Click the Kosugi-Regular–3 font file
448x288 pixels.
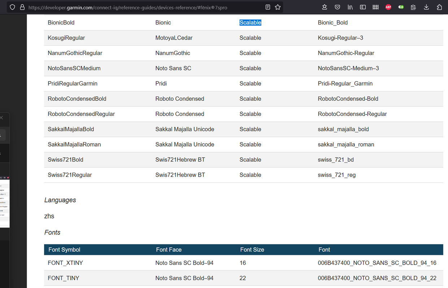(341, 38)
